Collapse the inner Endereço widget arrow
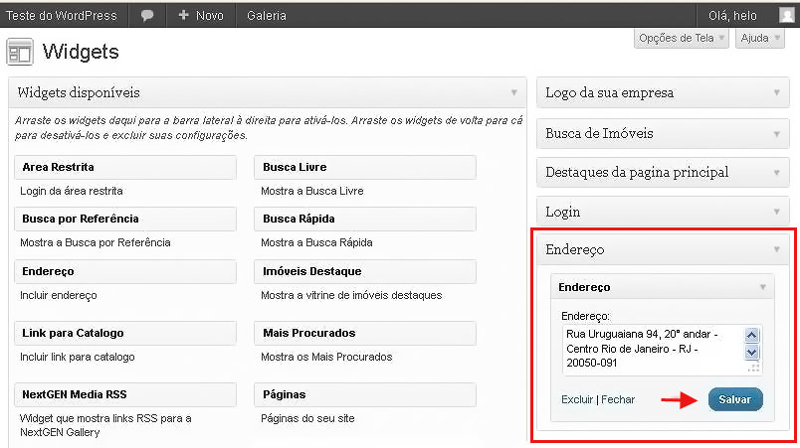This screenshot has height=448, width=800. click(763, 287)
